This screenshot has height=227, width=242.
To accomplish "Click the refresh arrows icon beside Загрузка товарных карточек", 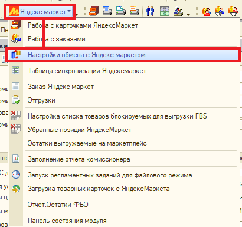I will coord(16,188).
